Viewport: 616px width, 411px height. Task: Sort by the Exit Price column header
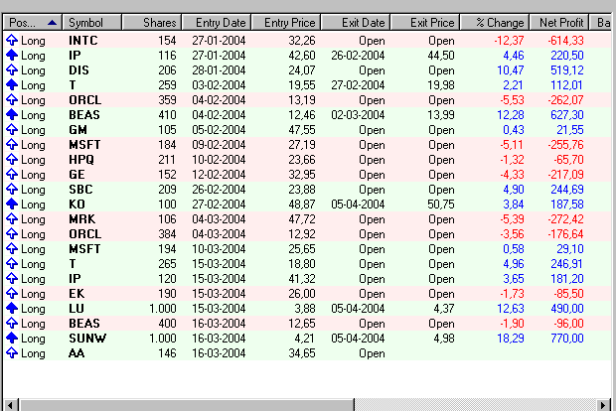(425, 23)
